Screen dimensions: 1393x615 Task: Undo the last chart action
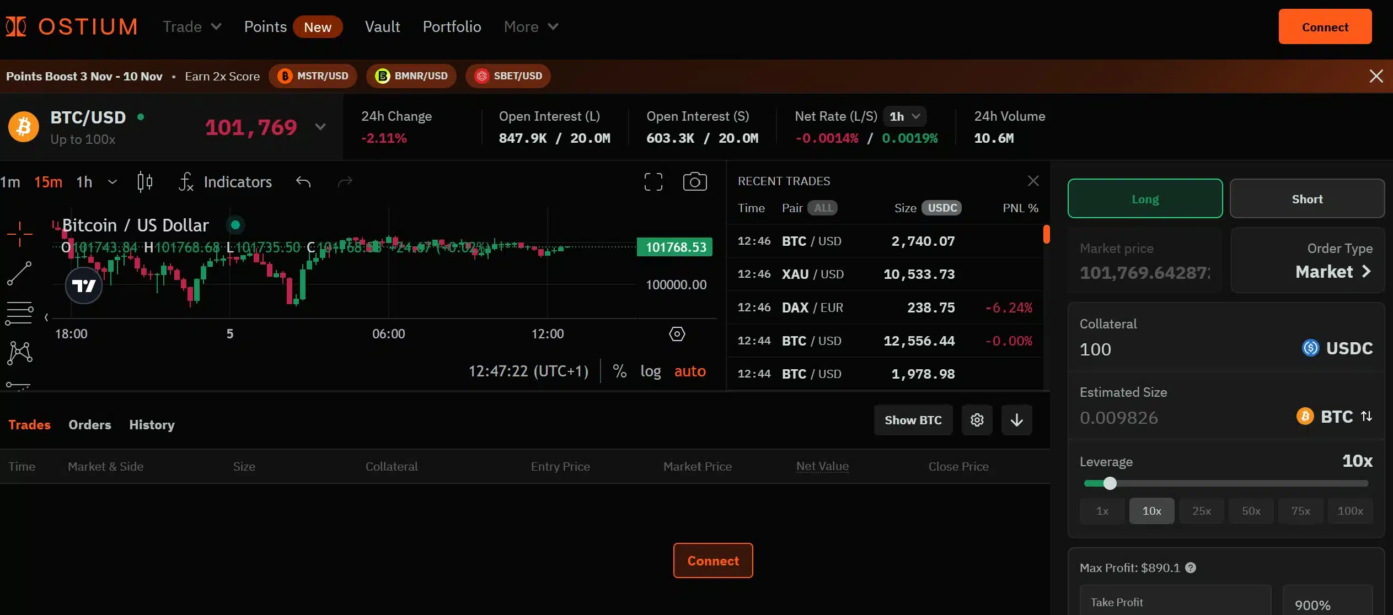pyautogui.click(x=303, y=182)
